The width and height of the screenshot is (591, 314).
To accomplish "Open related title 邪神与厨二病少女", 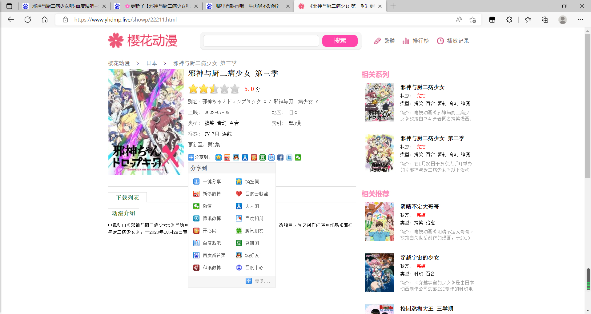I will [422, 87].
